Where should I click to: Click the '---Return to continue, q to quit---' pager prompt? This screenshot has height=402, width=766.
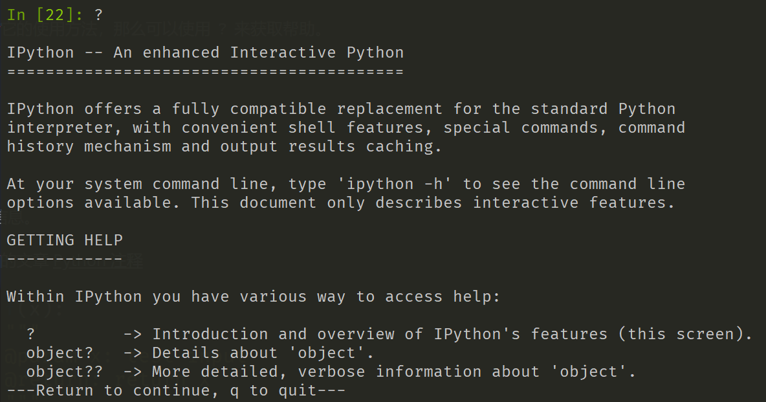pos(176,390)
